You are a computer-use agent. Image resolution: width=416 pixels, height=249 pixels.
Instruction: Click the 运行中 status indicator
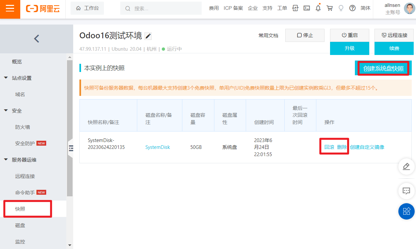(x=172, y=49)
